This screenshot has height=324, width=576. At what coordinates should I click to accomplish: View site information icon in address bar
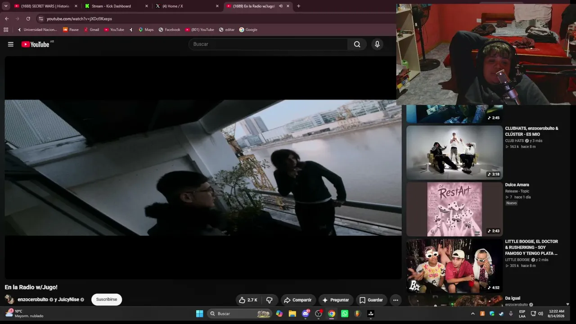[40, 18]
